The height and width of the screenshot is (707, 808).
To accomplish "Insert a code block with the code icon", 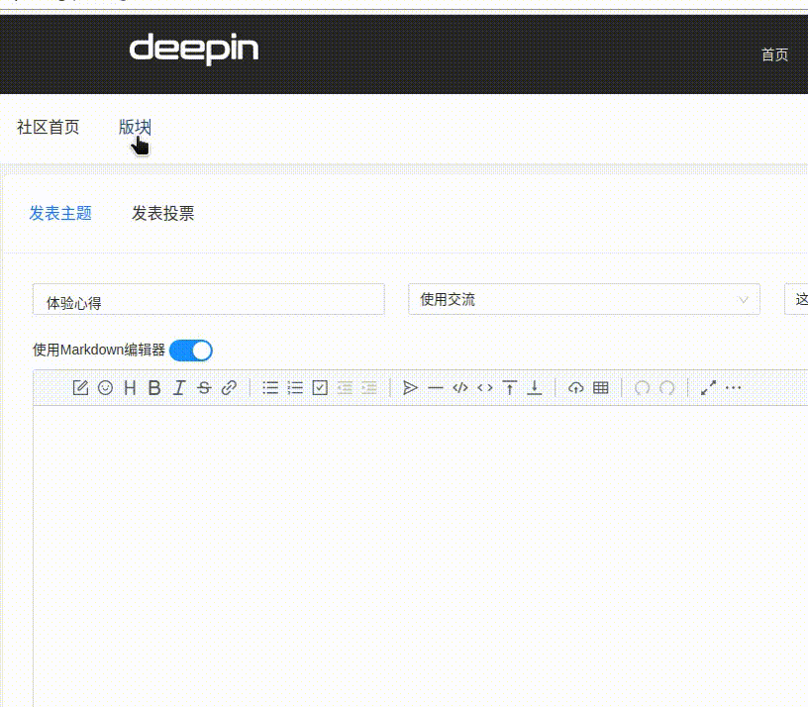I will [x=459, y=387].
